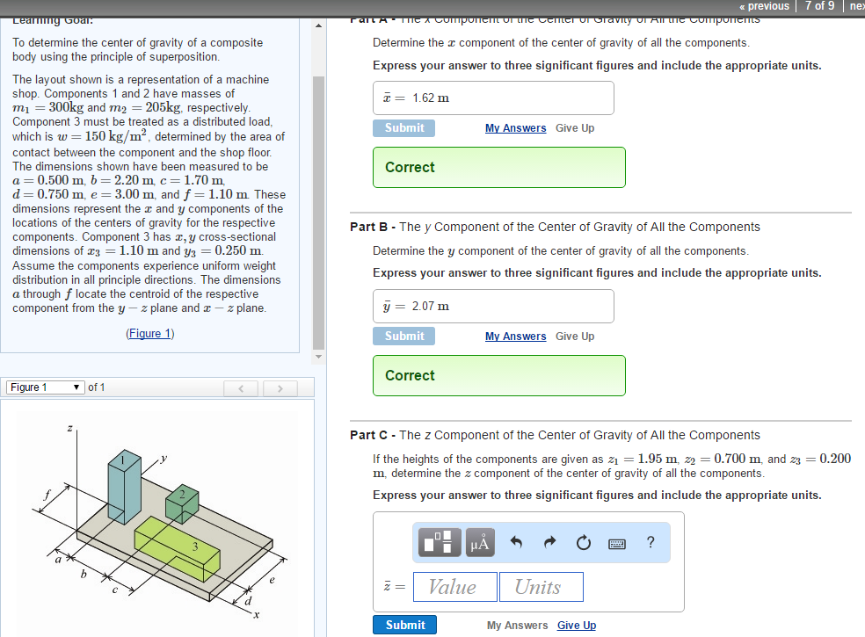Click Give Up for Part C
This screenshot has height=637, width=865.
point(576,625)
